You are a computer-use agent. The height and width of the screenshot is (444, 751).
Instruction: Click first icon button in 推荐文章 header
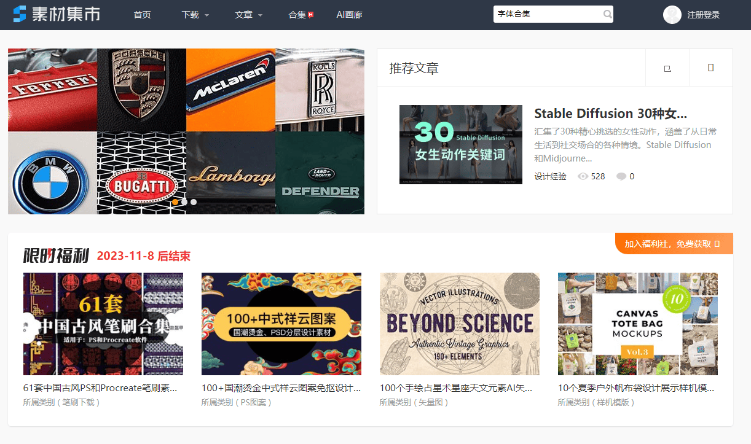[667, 68]
